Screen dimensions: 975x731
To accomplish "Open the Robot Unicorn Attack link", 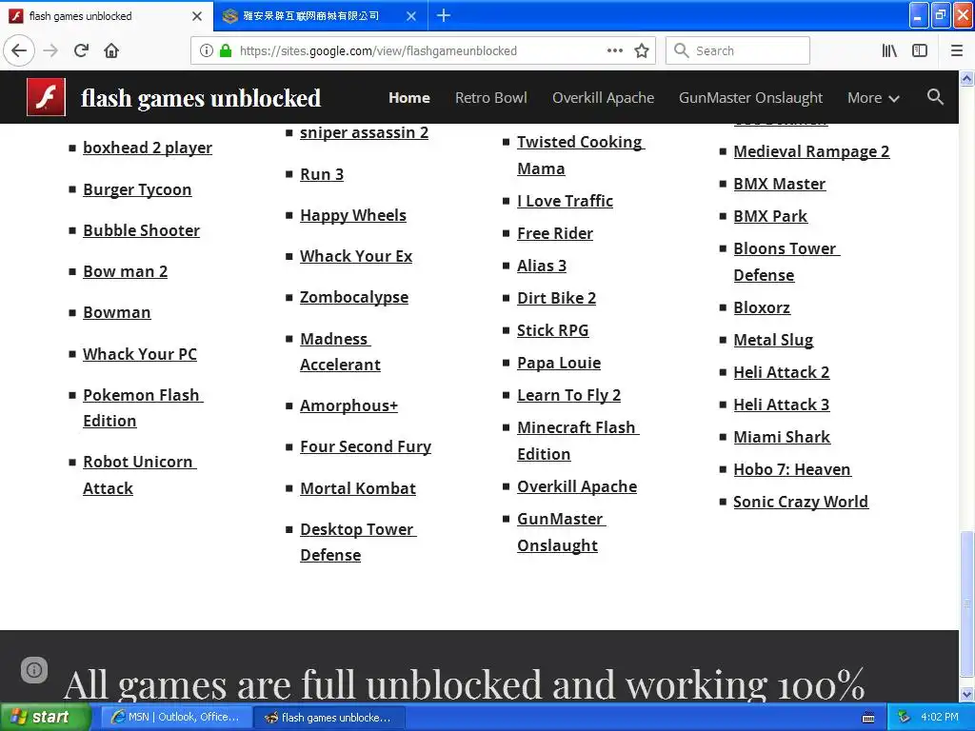I will [139, 475].
